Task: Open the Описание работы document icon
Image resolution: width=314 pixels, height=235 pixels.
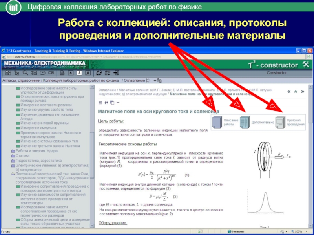Action: point(217,122)
